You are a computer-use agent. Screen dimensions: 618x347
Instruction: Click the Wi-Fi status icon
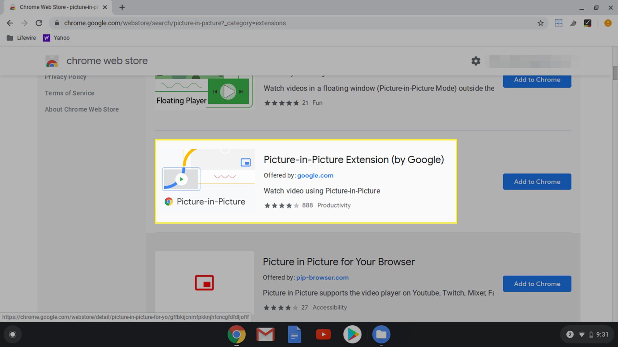(582, 334)
